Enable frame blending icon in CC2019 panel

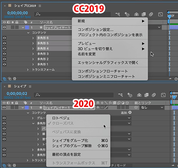pyautogui.click(x=144, y=14)
